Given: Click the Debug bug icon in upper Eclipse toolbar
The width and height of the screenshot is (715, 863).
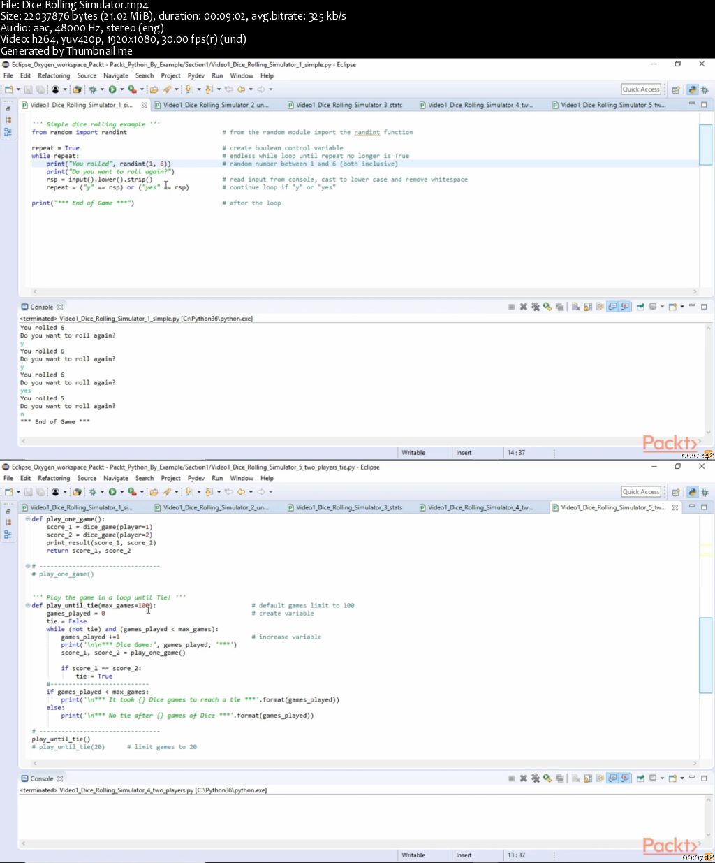Looking at the screenshot, I should [x=92, y=89].
